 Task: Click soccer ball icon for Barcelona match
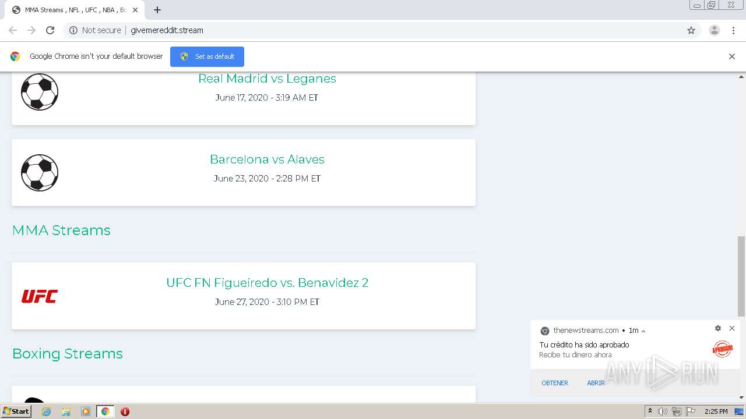click(40, 173)
